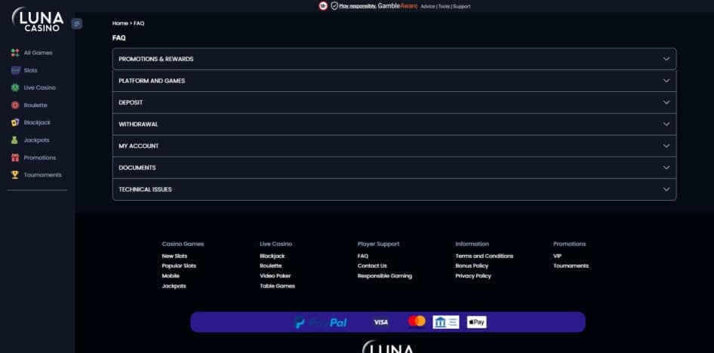Open Live Casino in the sidebar menu
Viewport: 714px width, 353px height.
point(39,87)
